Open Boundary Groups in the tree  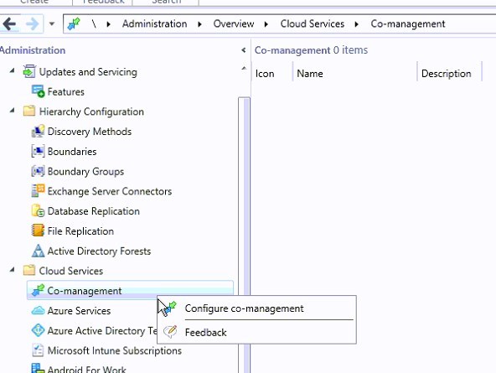85,172
